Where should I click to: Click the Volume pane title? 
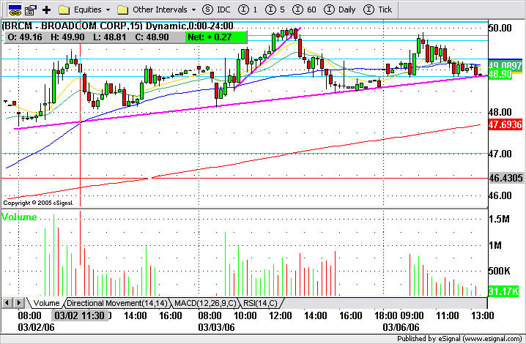coord(19,217)
